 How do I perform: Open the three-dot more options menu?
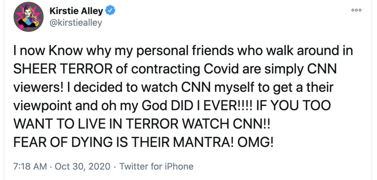[x=357, y=10]
